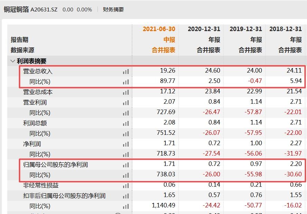Click revenue value 24.60
This screenshot has width=307, height=214.
pyautogui.click(x=213, y=71)
